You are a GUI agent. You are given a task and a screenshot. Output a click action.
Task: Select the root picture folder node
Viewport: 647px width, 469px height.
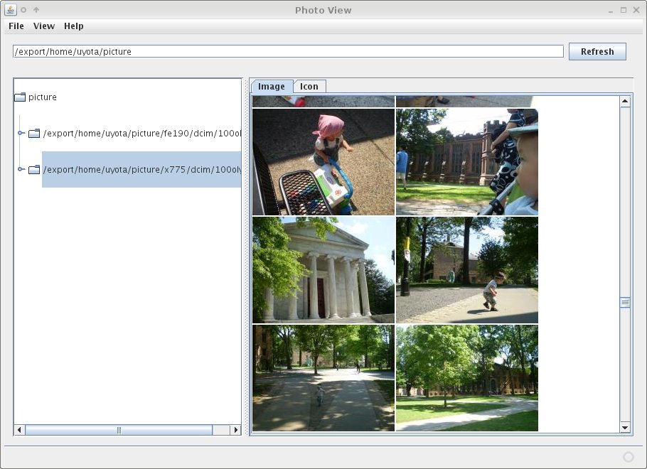click(x=42, y=97)
